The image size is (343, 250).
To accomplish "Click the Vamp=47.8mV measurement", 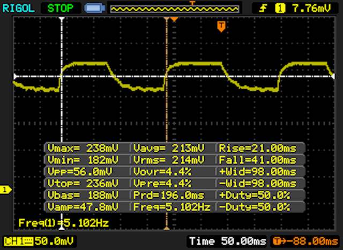I will point(83,207).
